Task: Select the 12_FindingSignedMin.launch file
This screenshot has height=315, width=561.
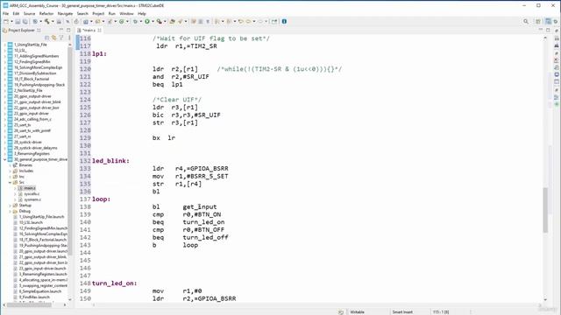Action: click(43, 228)
